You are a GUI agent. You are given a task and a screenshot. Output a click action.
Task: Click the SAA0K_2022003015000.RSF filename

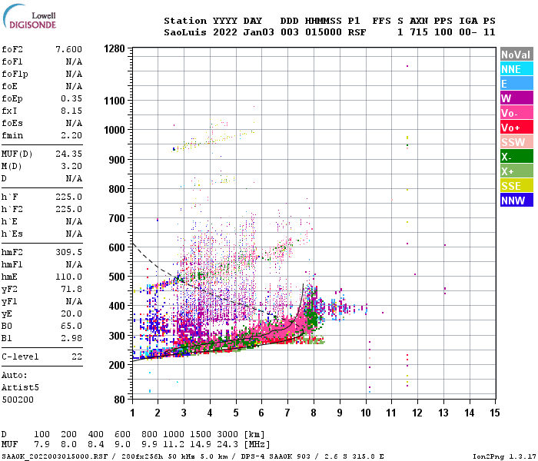55,456
